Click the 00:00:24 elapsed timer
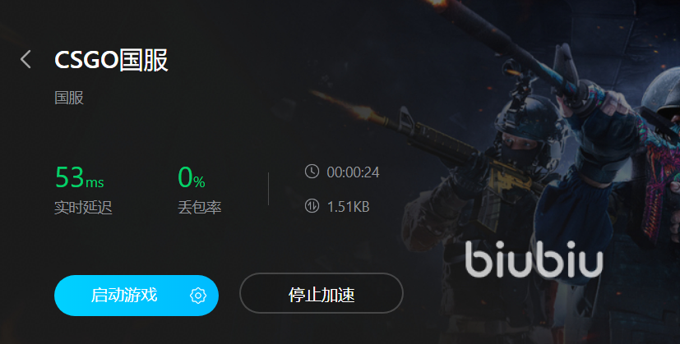Viewport: 680px width, 344px height. (x=353, y=172)
